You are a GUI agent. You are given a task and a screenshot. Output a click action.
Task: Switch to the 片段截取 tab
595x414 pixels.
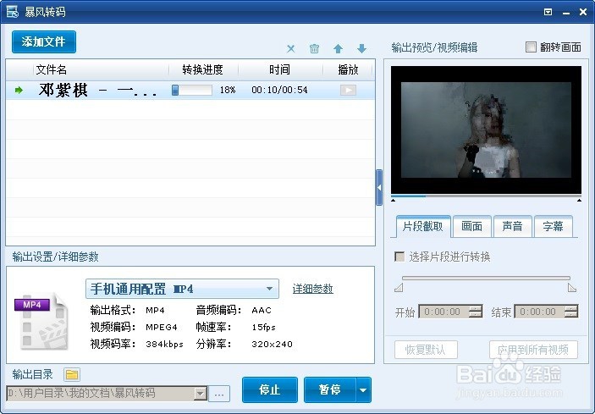click(x=422, y=227)
